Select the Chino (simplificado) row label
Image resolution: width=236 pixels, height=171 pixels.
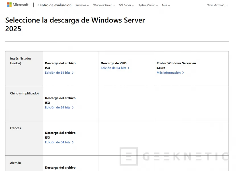[24, 93]
